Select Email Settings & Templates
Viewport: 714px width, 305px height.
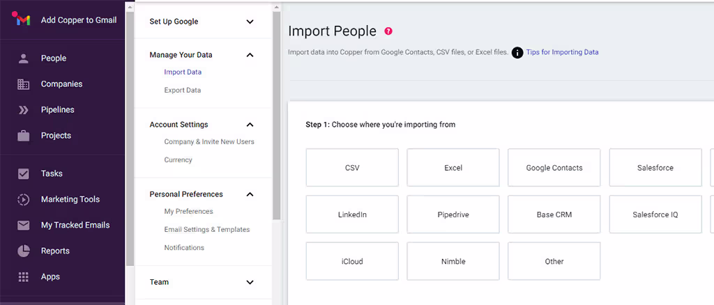coord(206,230)
